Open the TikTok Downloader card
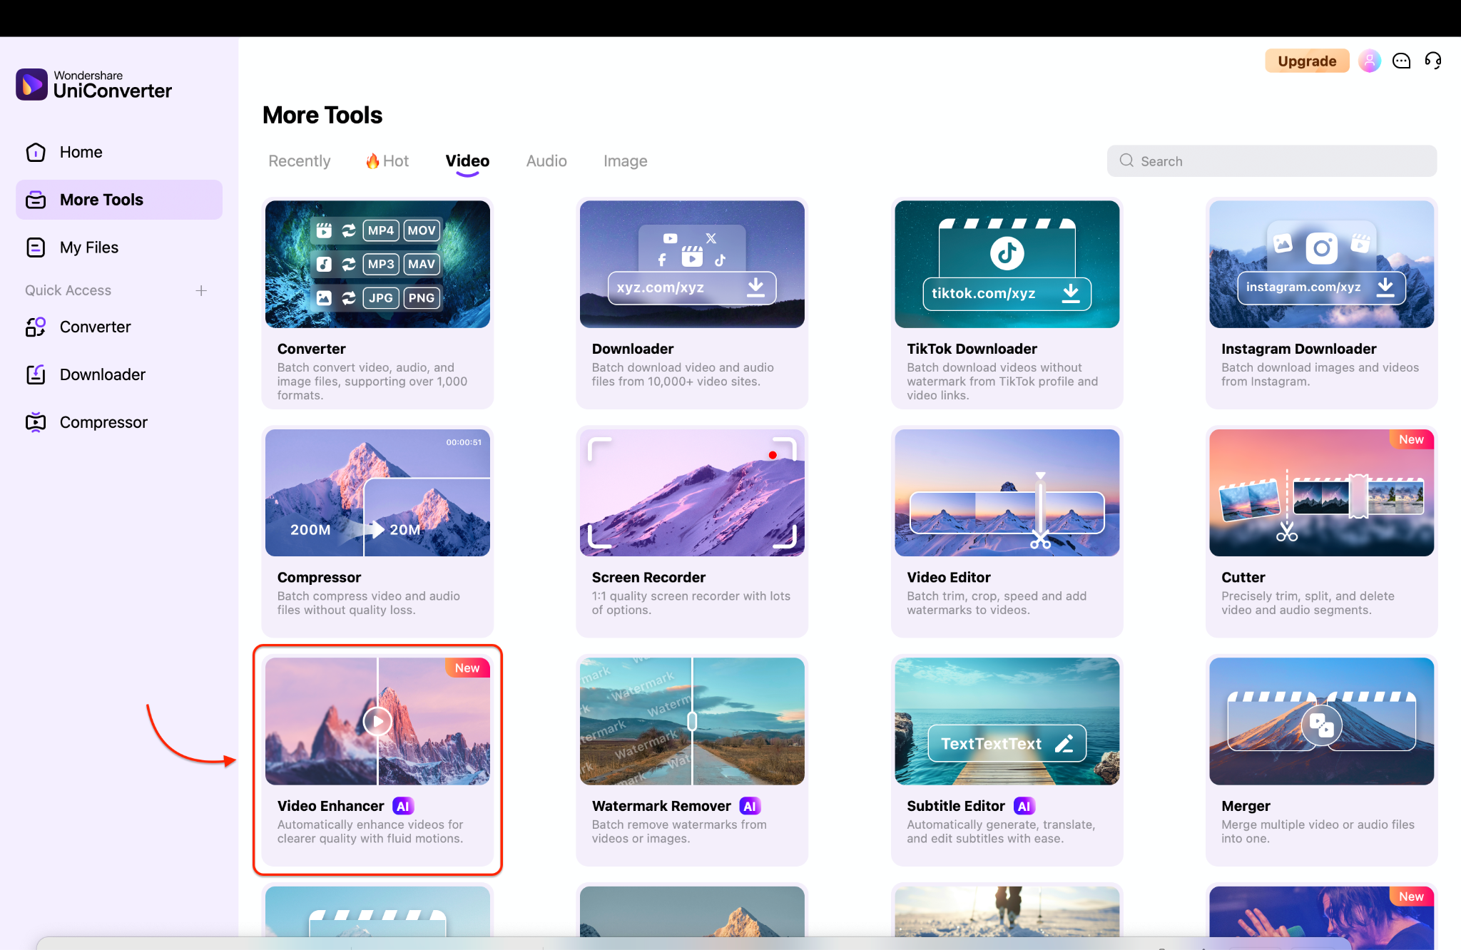 pos(1007,302)
